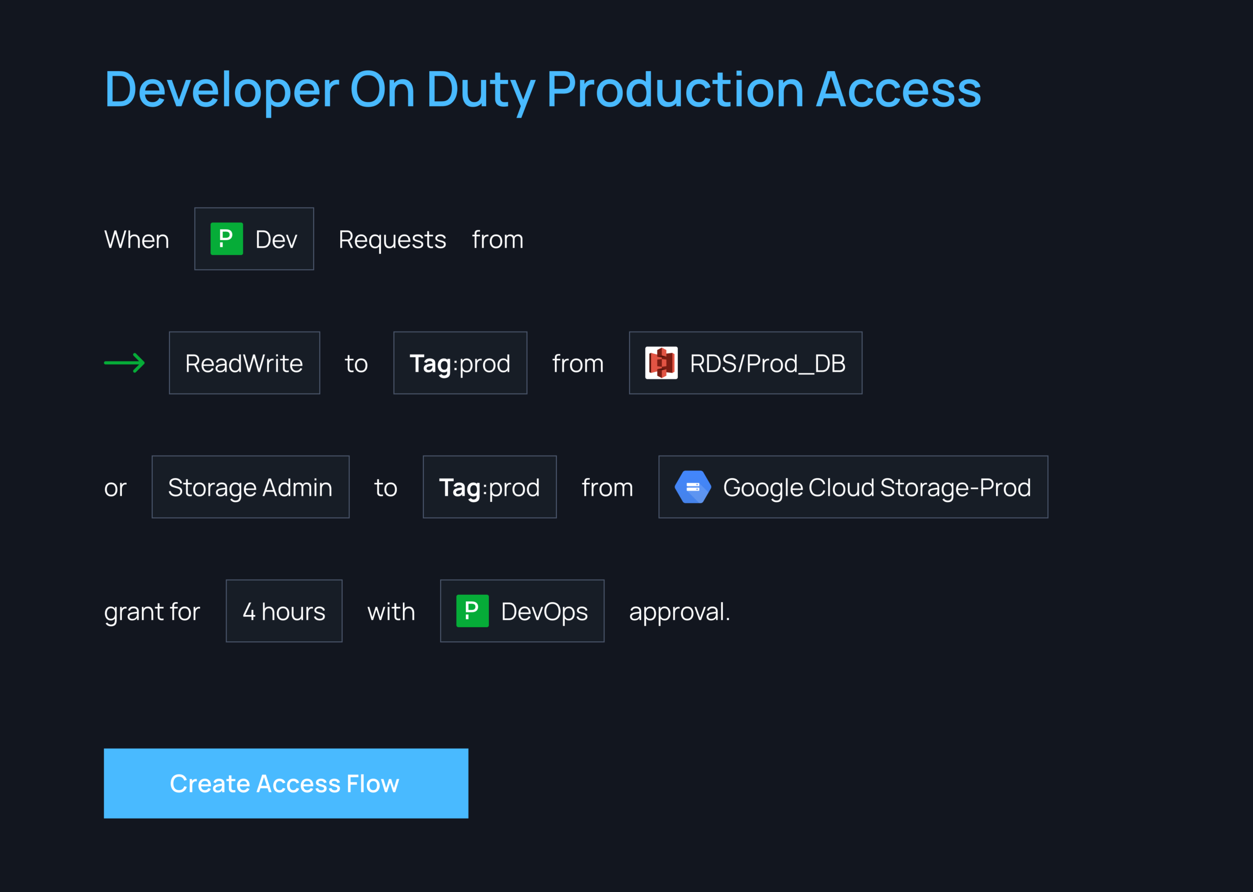Select the RDS/Prod_DB integration box
This screenshot has height=892, width=1253.
pos(745,363)
